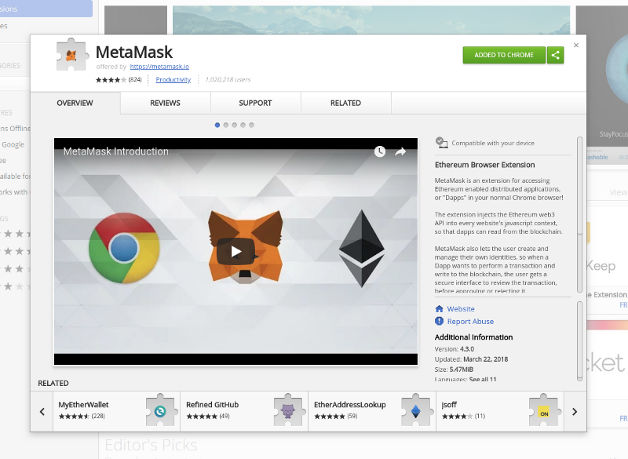Open the Reviews tab
628x459 pixels.
(166, 104)
